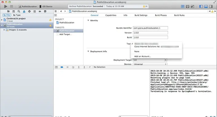217x117 pixels.
Task: Toggle the Debug area visibility button
Action: 206,6
